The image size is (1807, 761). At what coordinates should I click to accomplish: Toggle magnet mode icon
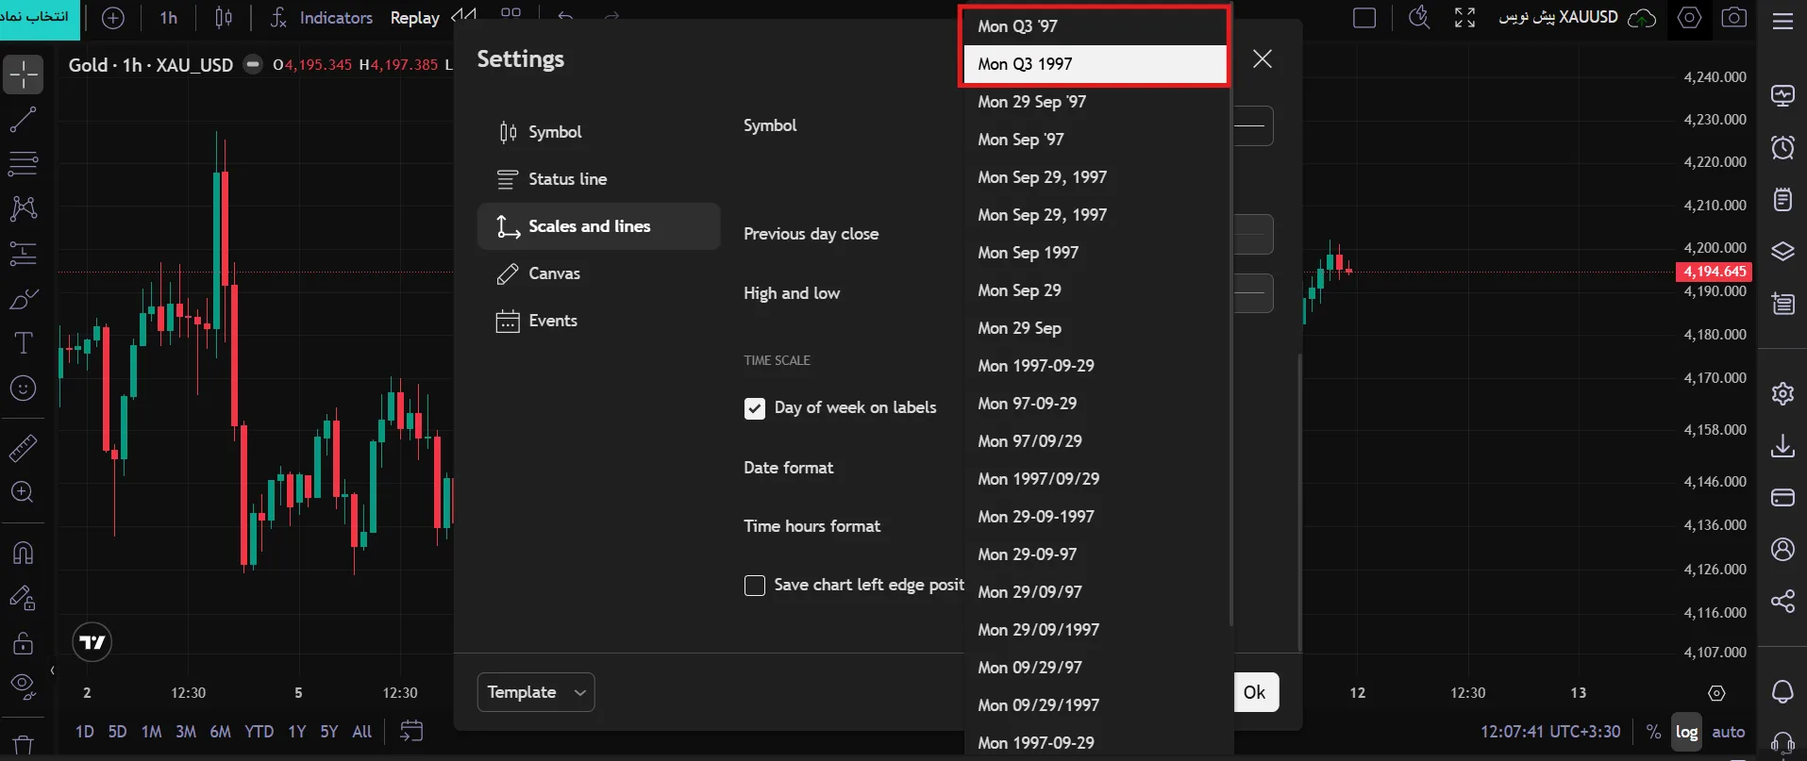(x=23, y=553)
